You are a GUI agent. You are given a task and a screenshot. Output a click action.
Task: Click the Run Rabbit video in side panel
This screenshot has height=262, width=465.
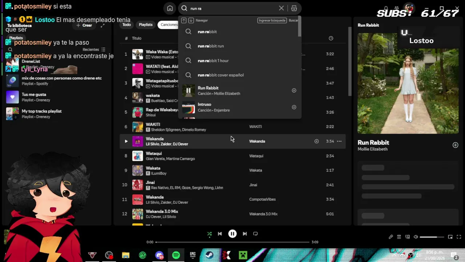[408, 83]
